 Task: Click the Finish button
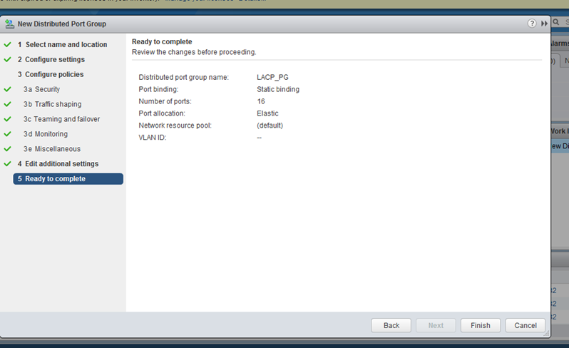click(481, 325)
